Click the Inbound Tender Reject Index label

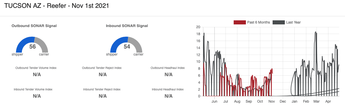click(102, 90)
